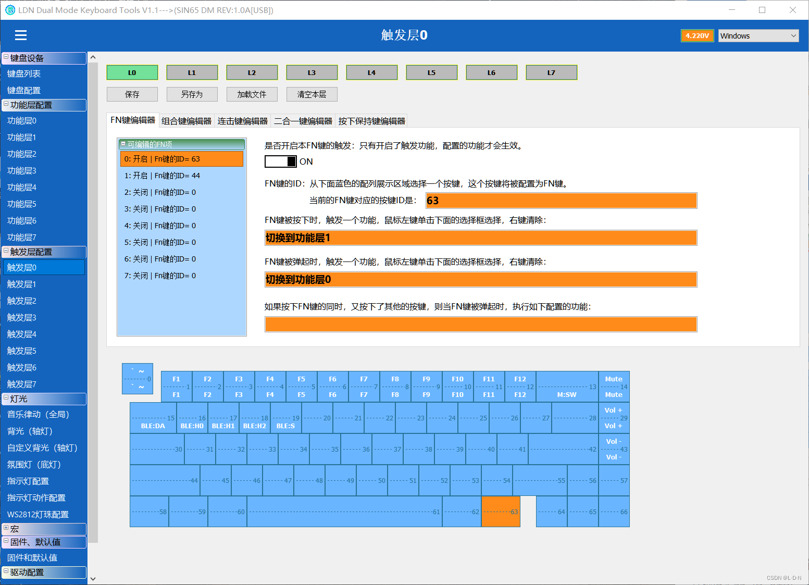Image resolution: width=809 pixels, height=585 pixels.
Task: Click the FN key ID field showing 63
Action: coord(562,201)
